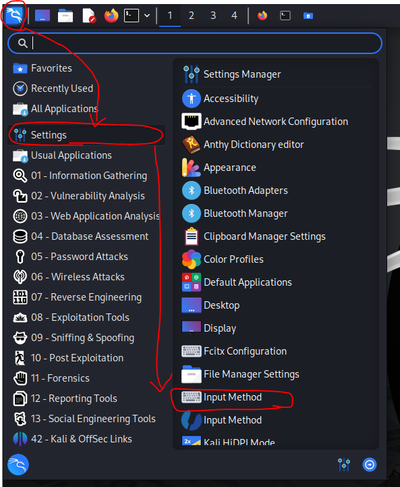Click the log out button at menu bottom
The height and width of the screenshot is (487, 400).
(x=370, y=465)
